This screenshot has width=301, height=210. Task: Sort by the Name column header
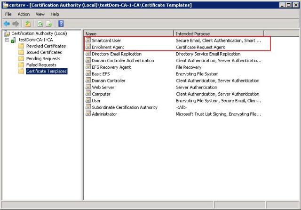[x=128, y=34]
